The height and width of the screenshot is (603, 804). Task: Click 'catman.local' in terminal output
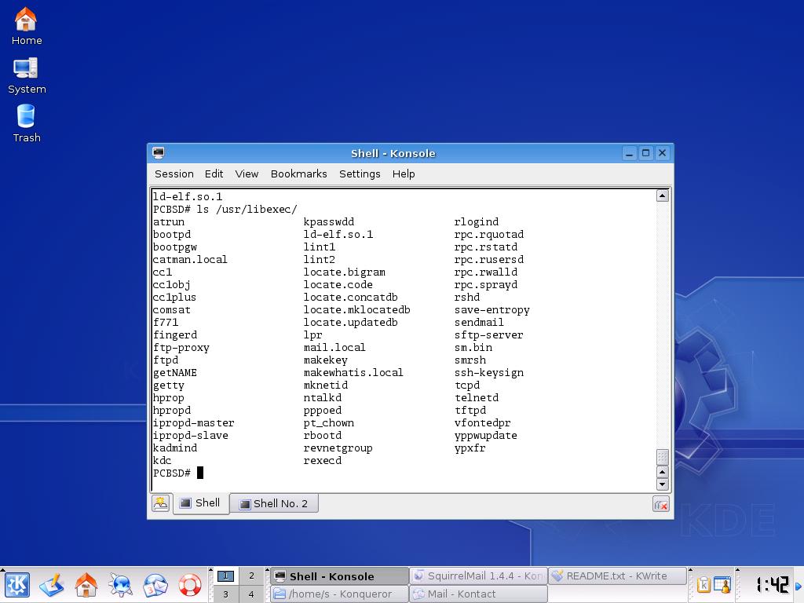(x=190, y=260)
